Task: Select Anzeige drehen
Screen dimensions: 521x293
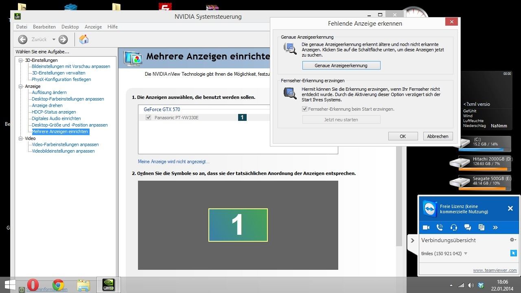Action: tap(47, 105)
